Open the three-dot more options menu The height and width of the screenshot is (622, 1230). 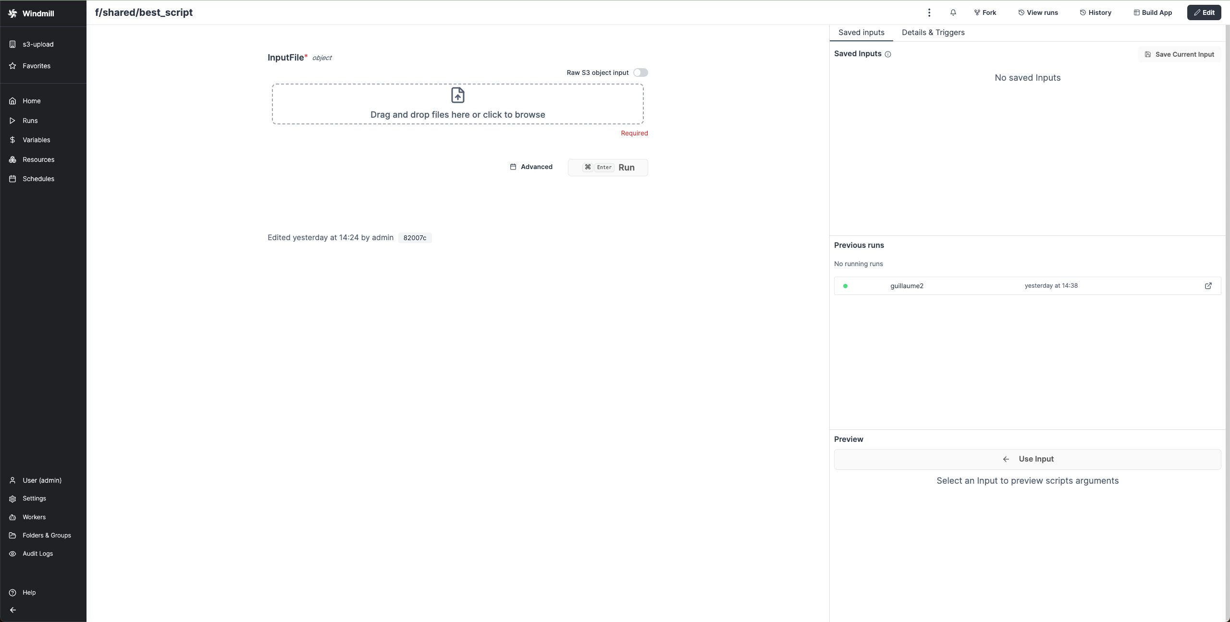click(929, 12)
